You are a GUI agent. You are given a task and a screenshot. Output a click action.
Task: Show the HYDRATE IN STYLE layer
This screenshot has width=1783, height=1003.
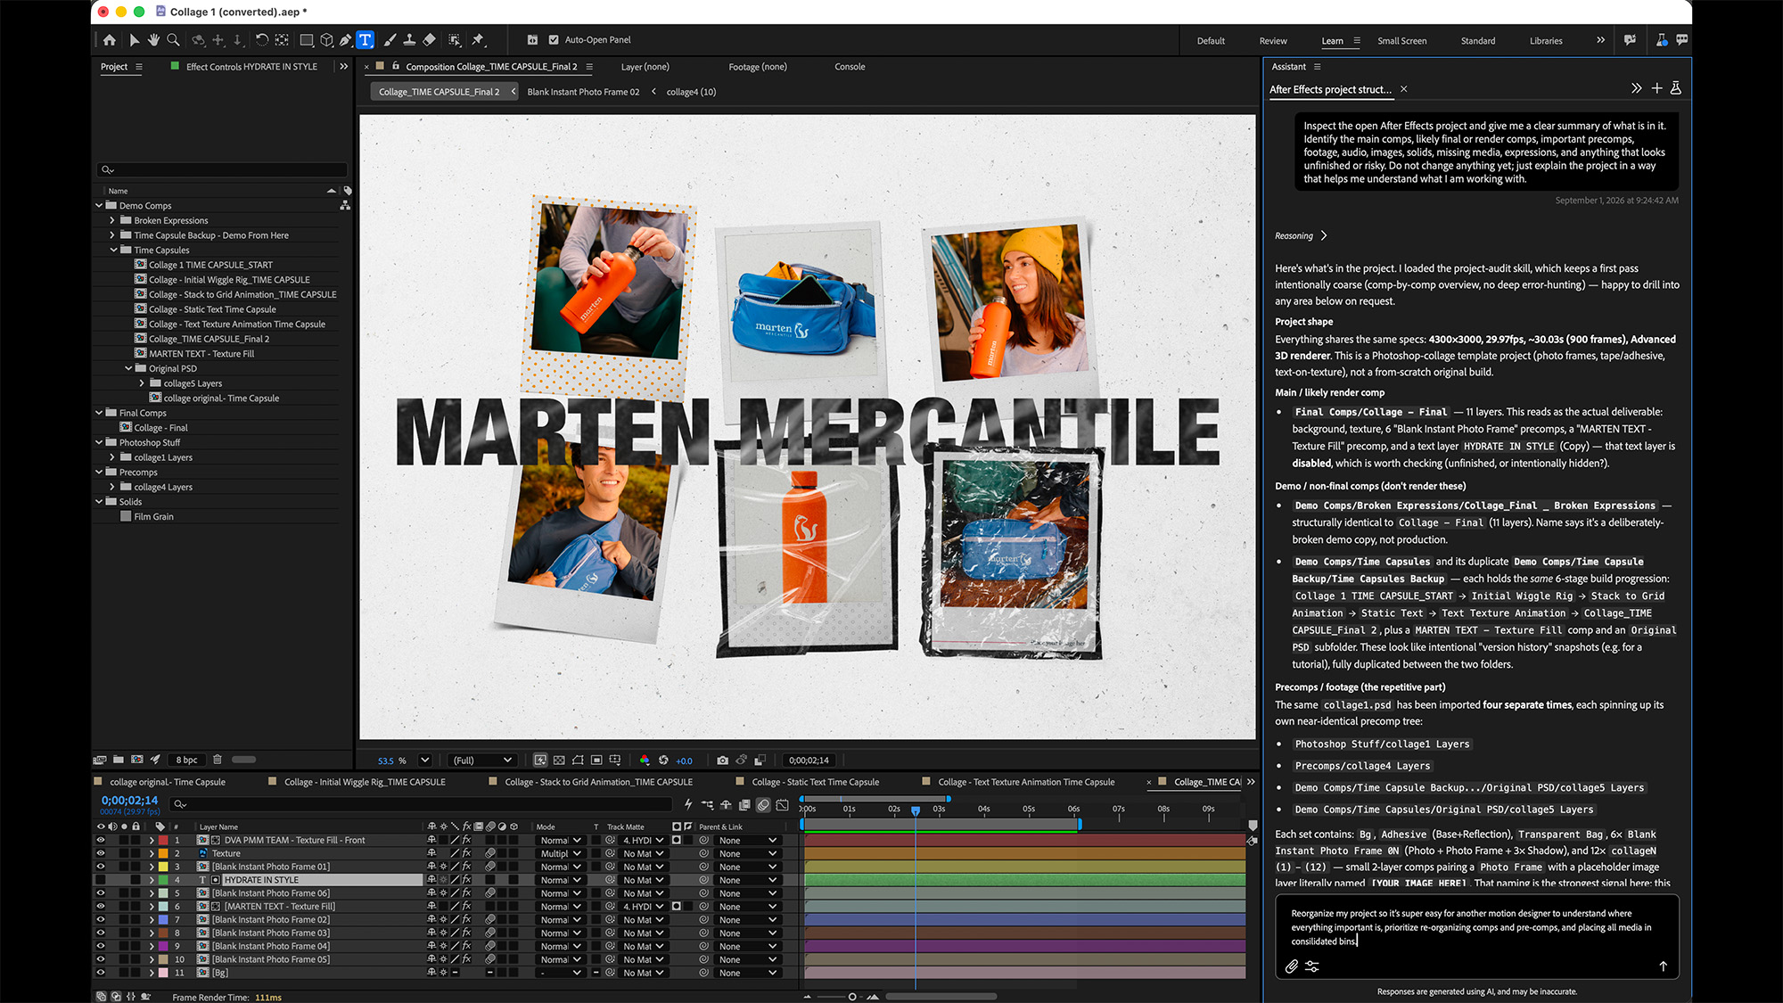coord(100,880)
